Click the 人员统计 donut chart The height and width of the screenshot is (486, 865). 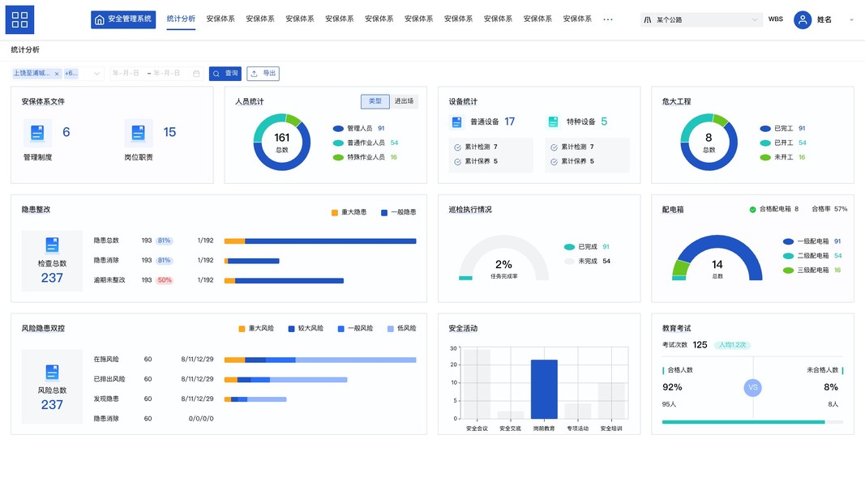point(282,143)
